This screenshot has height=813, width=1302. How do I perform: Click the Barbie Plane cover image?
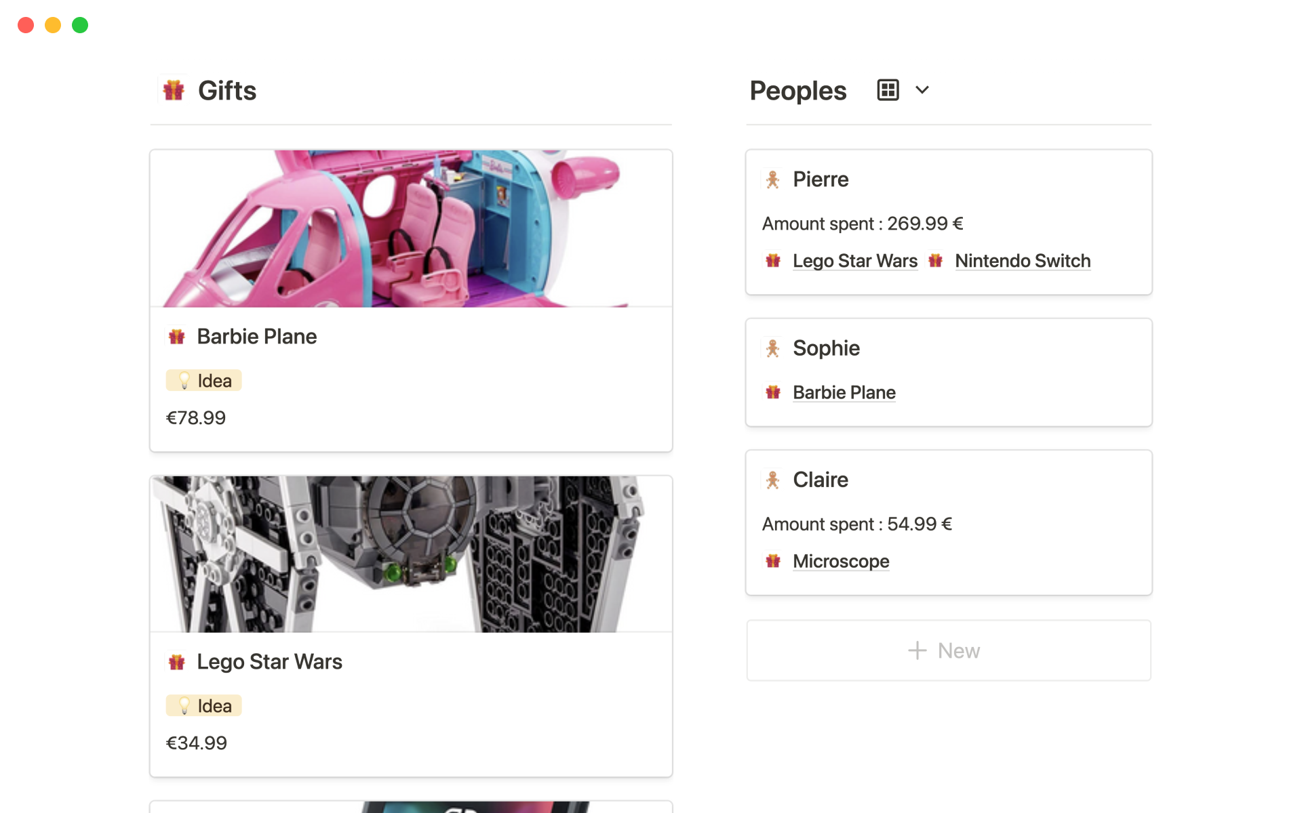point(411,229)
